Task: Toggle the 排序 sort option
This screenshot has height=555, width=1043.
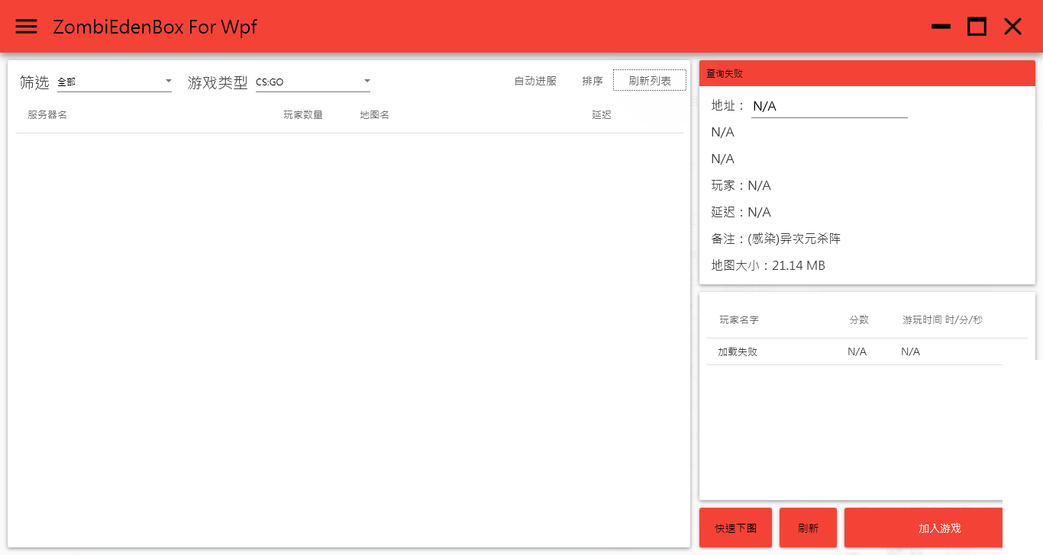Action: (593, 80)
